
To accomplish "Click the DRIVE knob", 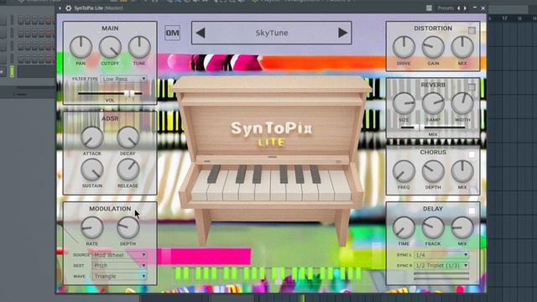I will (404, 47).
